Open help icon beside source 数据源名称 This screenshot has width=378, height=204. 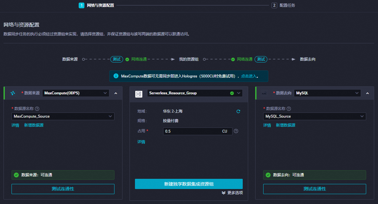coord(37,109)
